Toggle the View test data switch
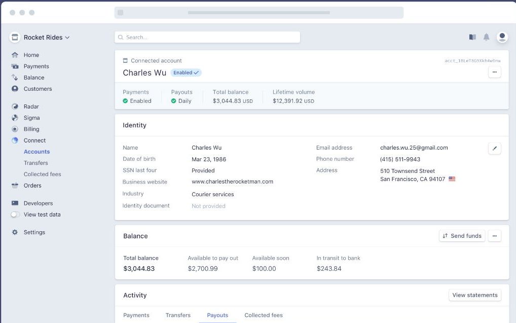516x323 pixels. [x=15, y=214]
